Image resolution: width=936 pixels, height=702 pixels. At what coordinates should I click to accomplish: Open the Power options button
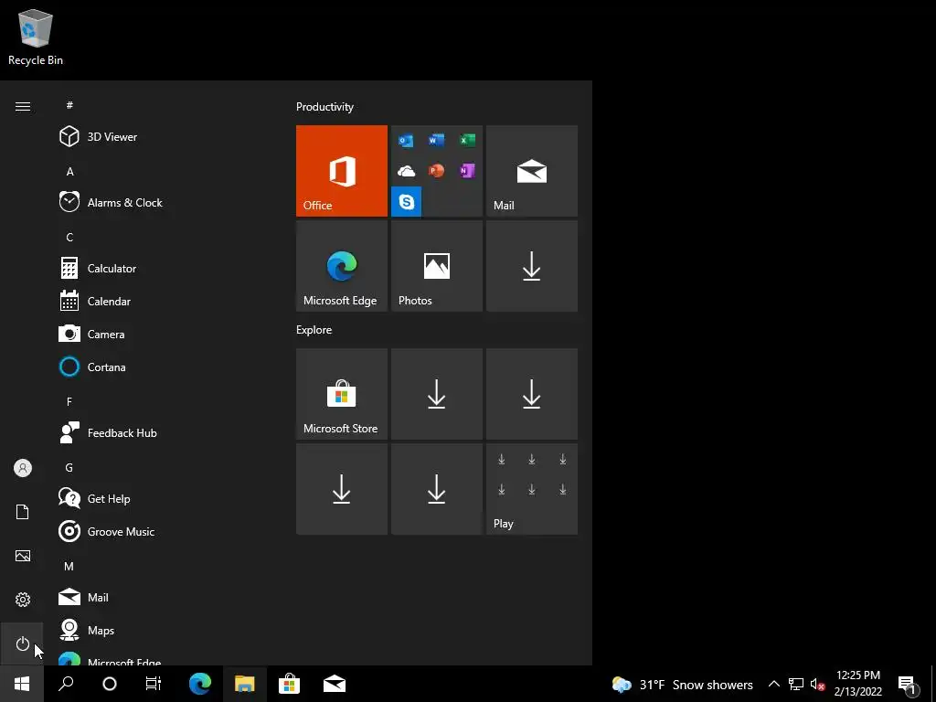click(x=22, y=643)
